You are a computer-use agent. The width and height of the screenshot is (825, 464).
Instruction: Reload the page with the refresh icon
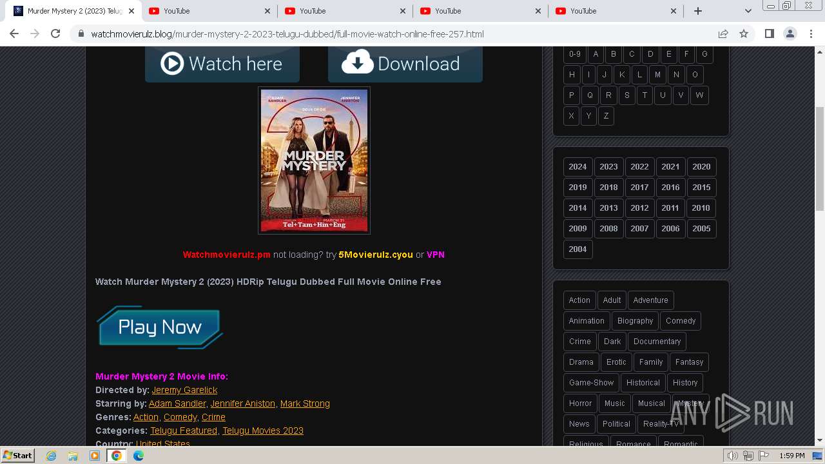(x=55, y=34)
